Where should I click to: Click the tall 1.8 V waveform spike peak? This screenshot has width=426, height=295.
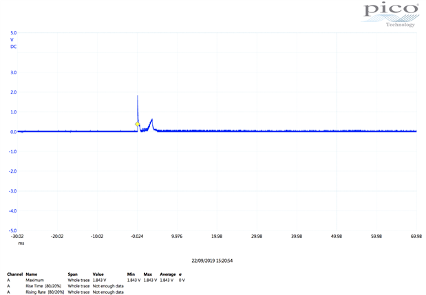click(x=138, y=96)
